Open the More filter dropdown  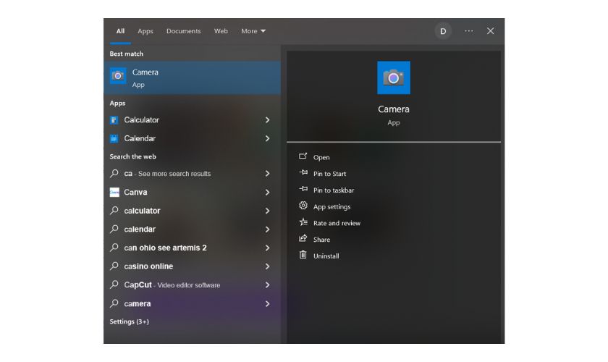point(253,31)
